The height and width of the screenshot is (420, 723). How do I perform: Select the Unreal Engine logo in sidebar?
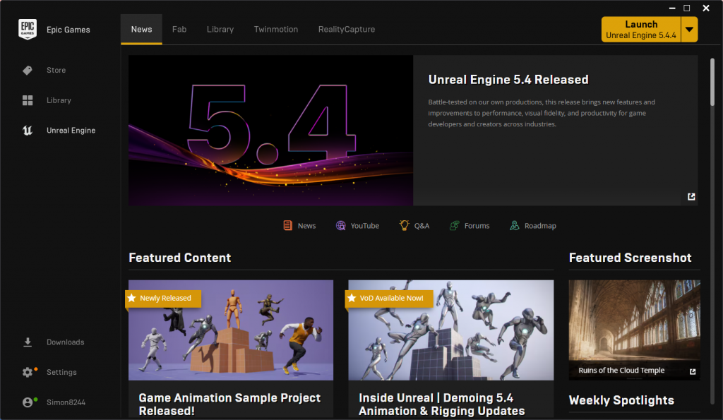[x=28, y=131]
